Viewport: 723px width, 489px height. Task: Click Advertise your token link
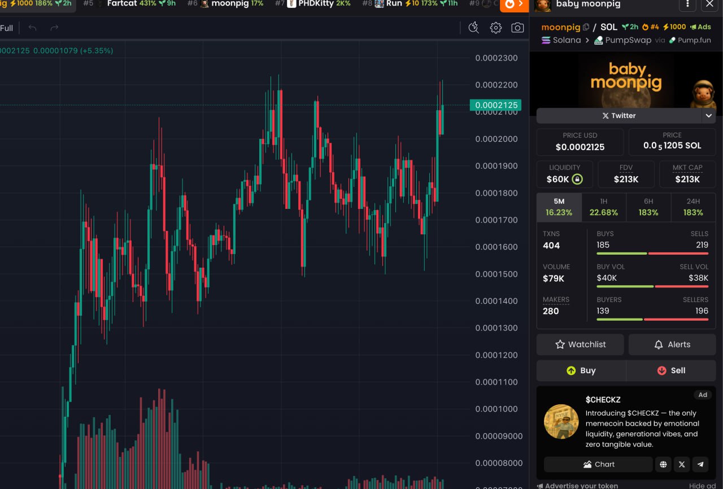click(x=577, y=486)
